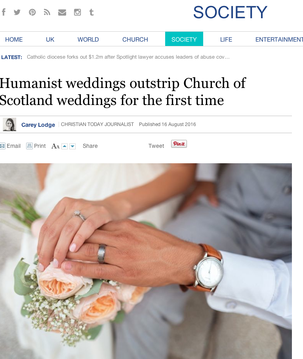Open the email envelope icon in header
This screenshot has height=359, width=303.
(62, 12)
